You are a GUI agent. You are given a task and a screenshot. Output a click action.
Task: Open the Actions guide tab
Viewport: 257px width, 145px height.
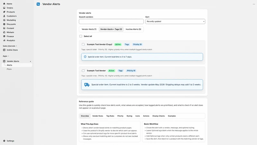click(146, 116)
